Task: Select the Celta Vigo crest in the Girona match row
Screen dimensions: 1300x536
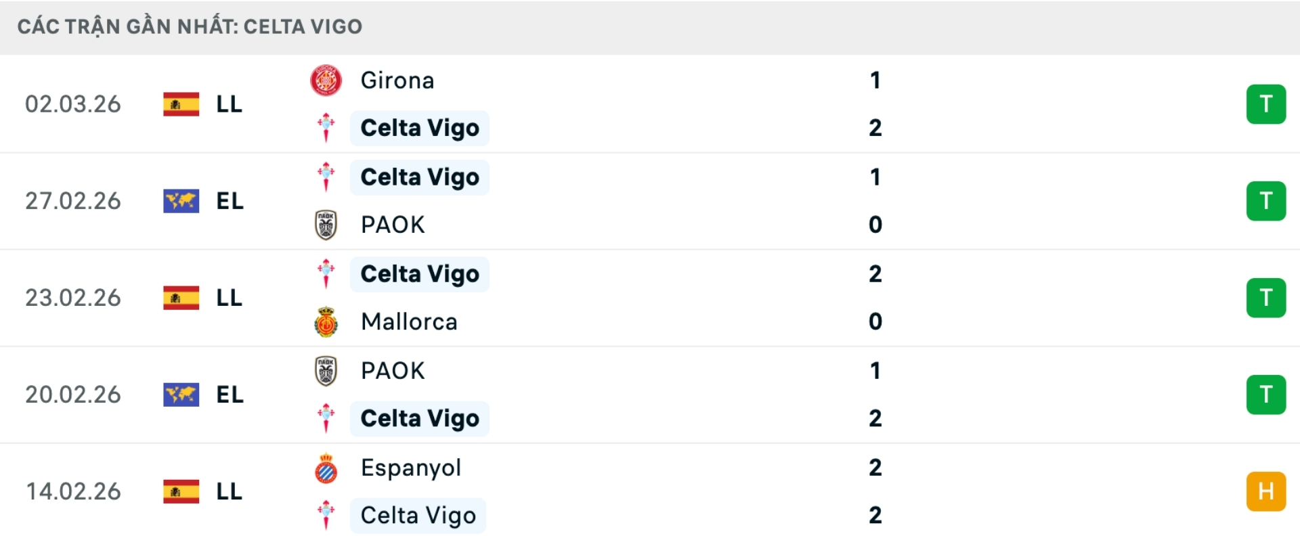Action: [x=326, y=128]
